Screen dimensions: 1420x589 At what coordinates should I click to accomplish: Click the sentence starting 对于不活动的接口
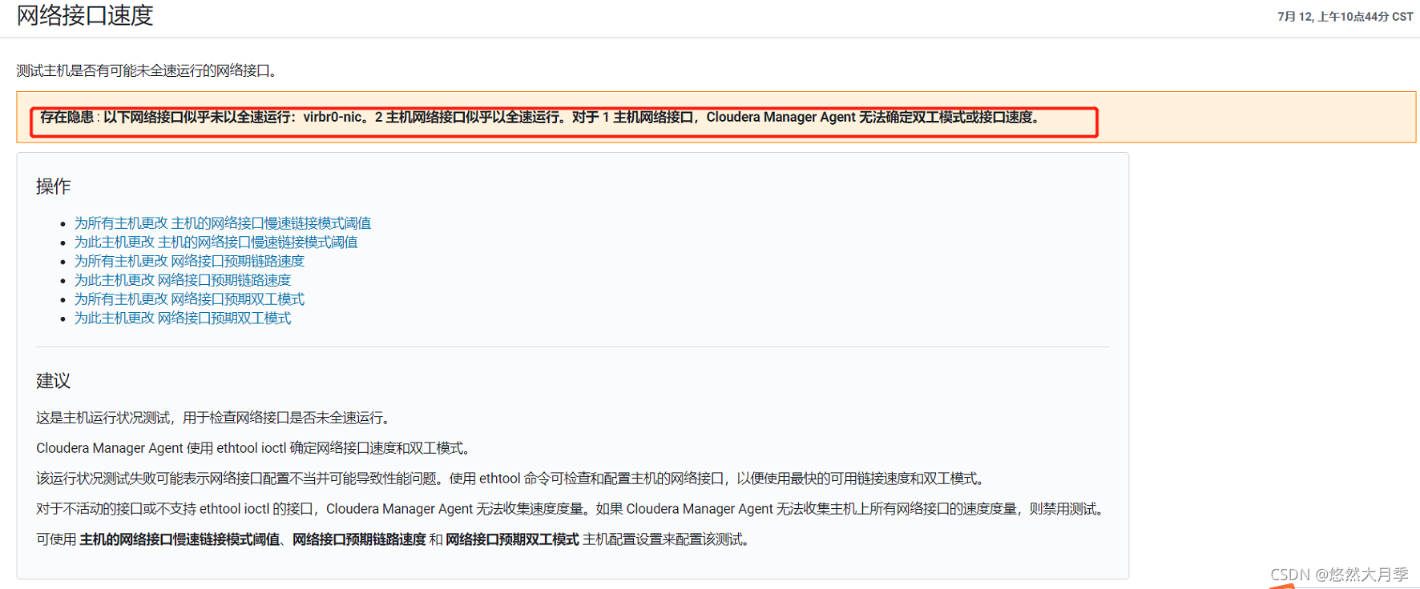[572, 509]
